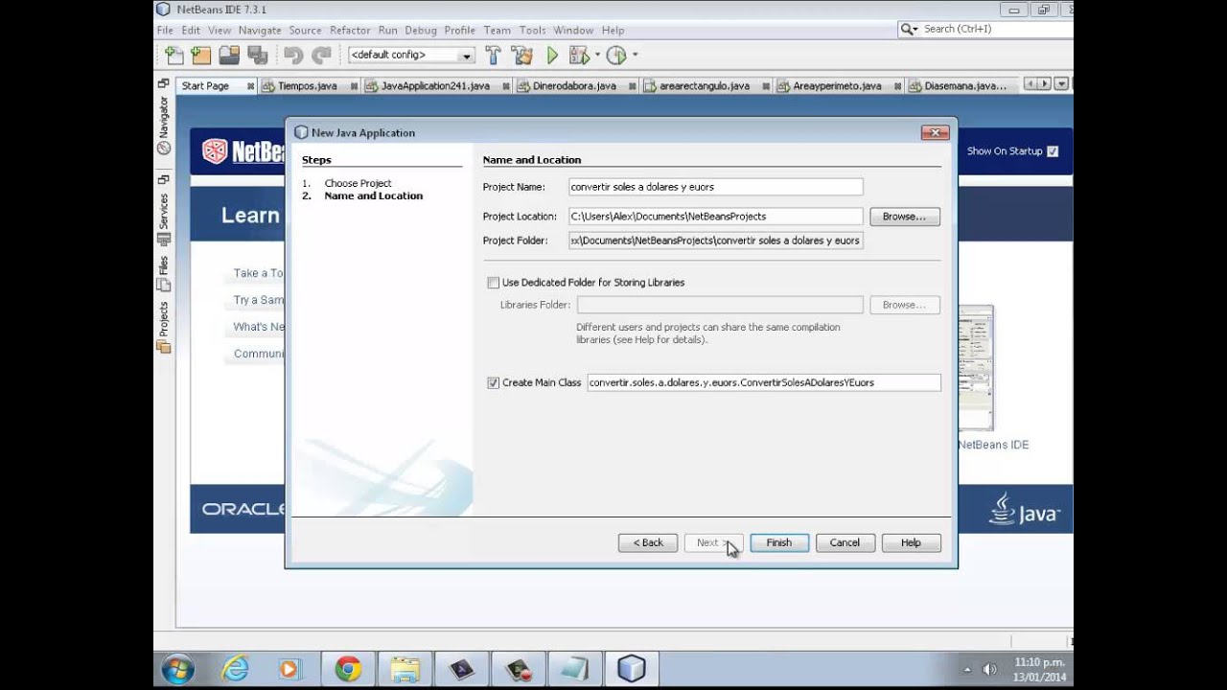Open the Refactor menu

click(350, 31)
